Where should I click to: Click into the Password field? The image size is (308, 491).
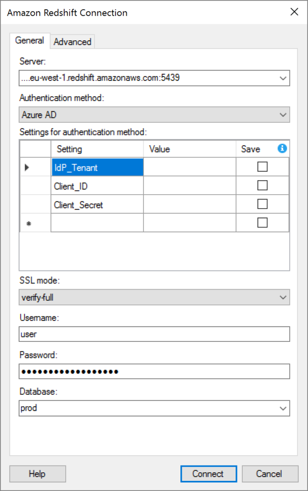154,372
